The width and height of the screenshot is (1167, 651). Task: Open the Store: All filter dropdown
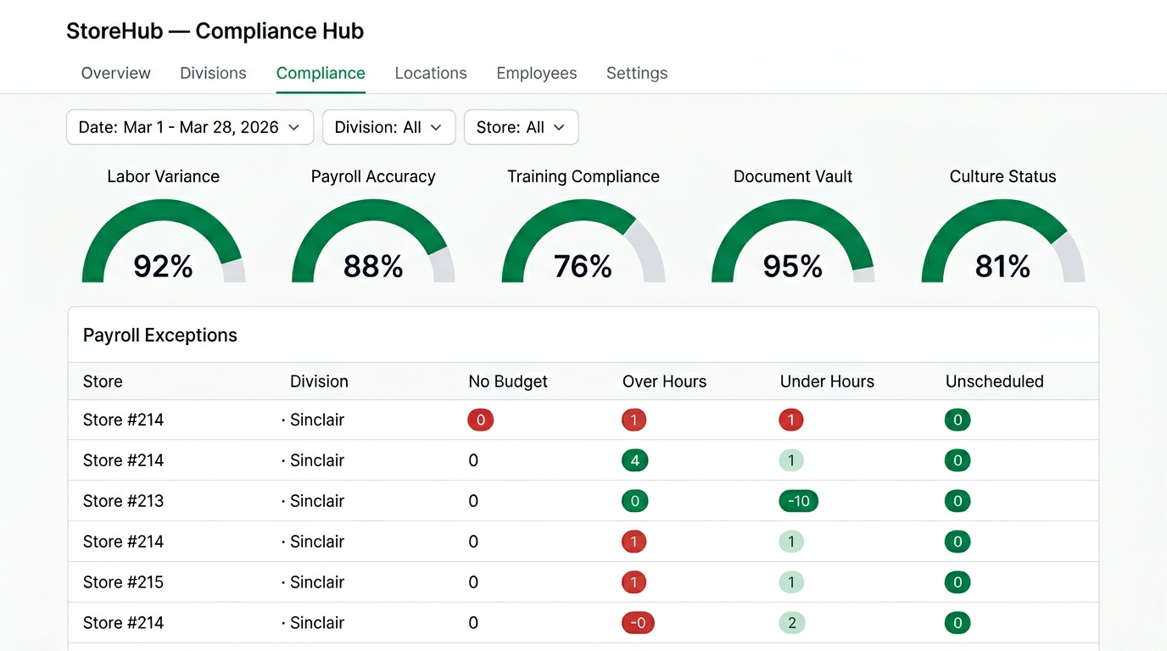coord(521,127)
